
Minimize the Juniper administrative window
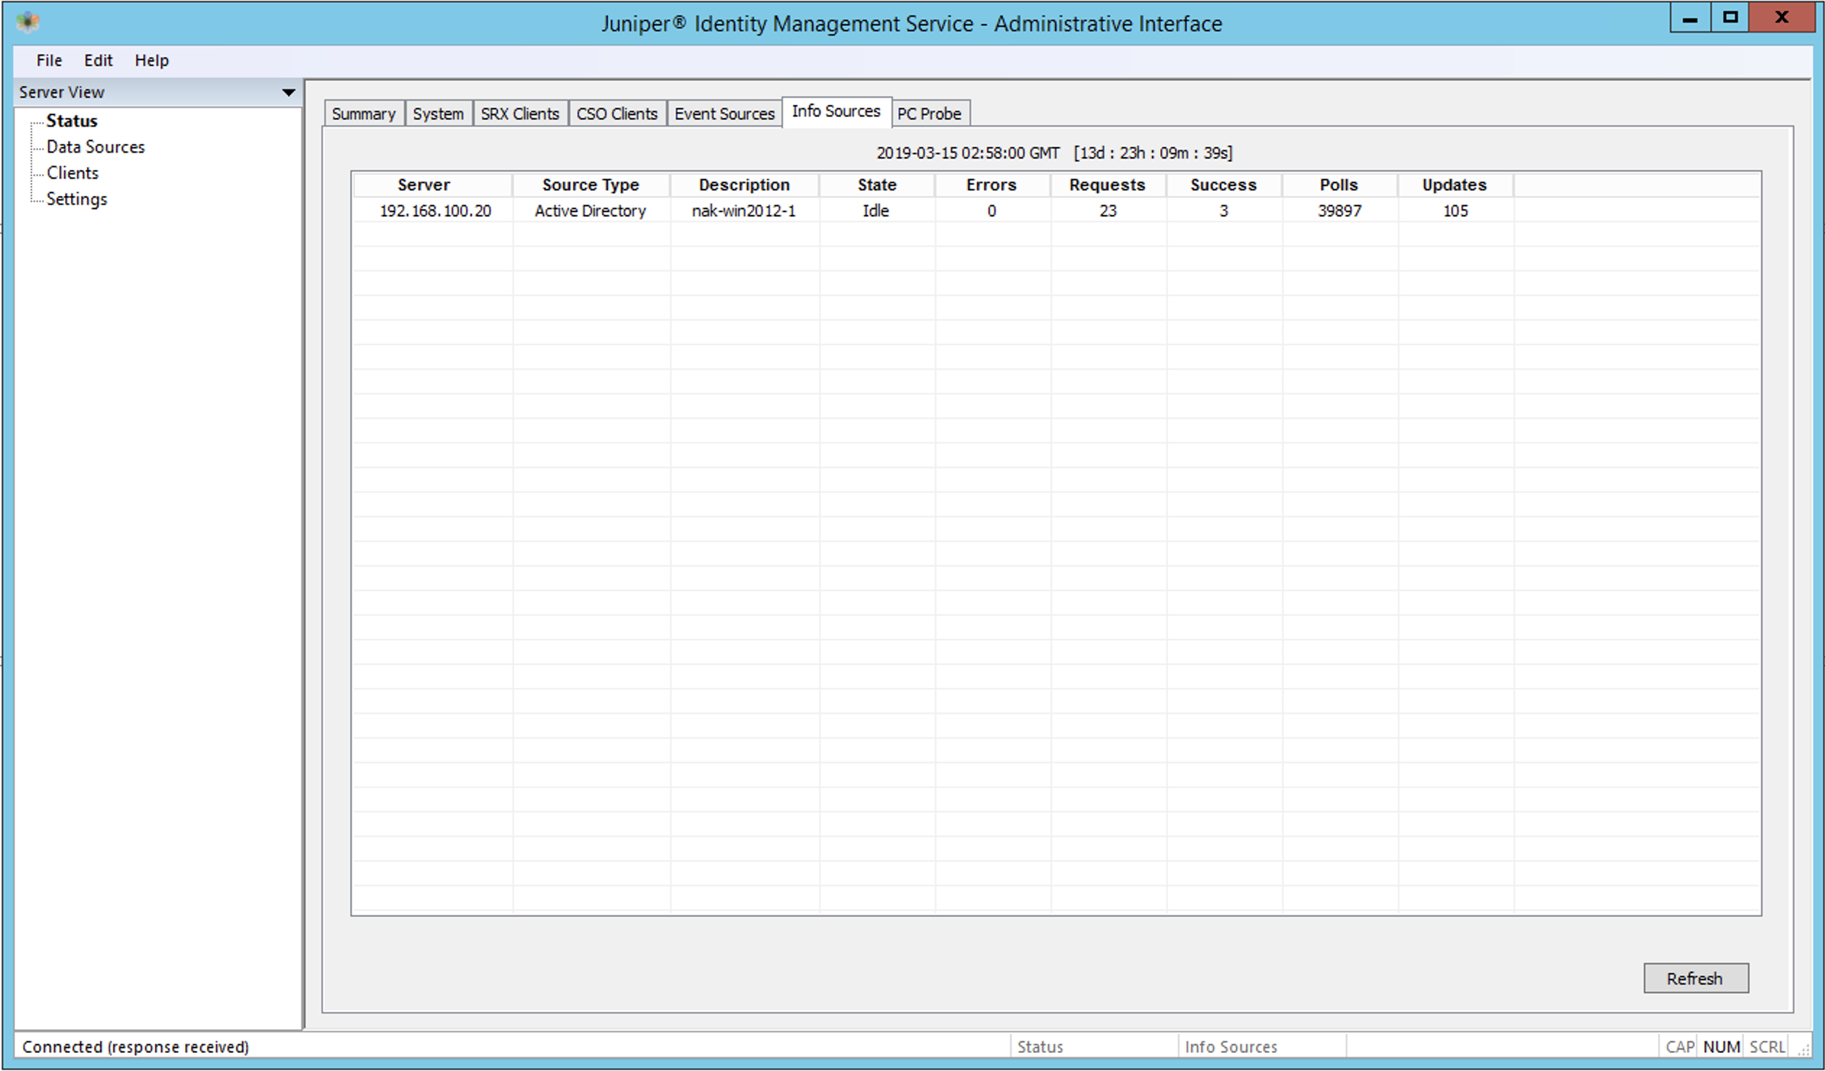pyautogui.click(x=1690, y=17)
